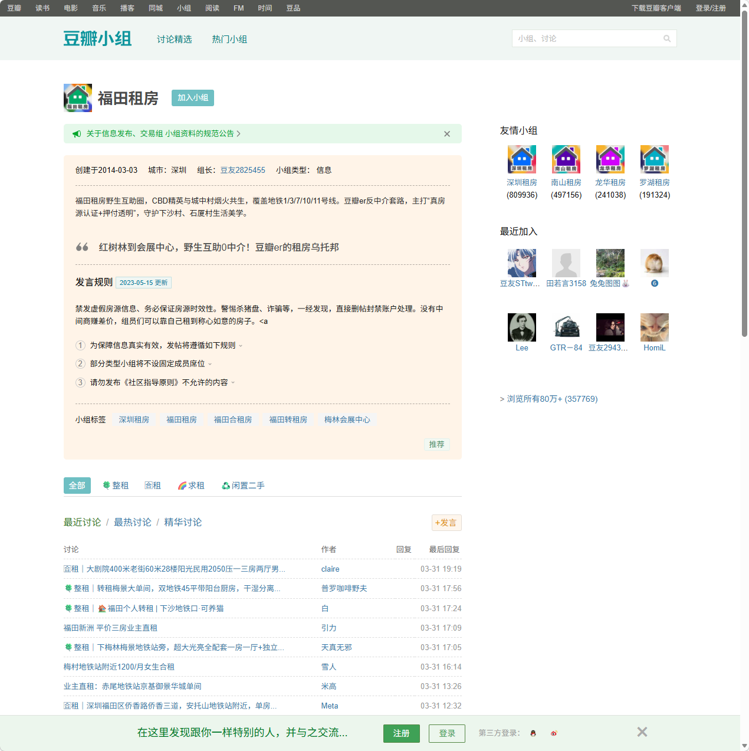Open the 豆瓣小组 logo
This screenshot has height=751, width=749.
(98, 38)
